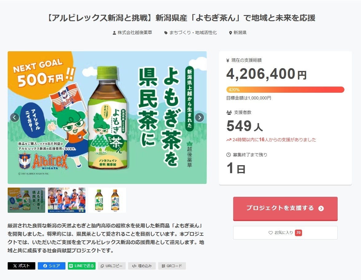Show the next carousel image arrow
361x280 pixels.
coord(199,117)
